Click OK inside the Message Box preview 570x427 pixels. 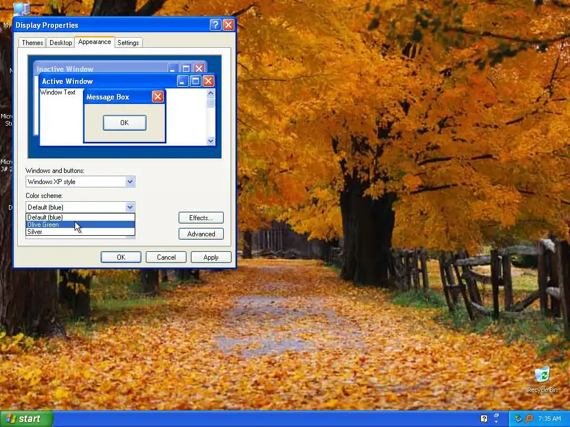pos(125,123)
